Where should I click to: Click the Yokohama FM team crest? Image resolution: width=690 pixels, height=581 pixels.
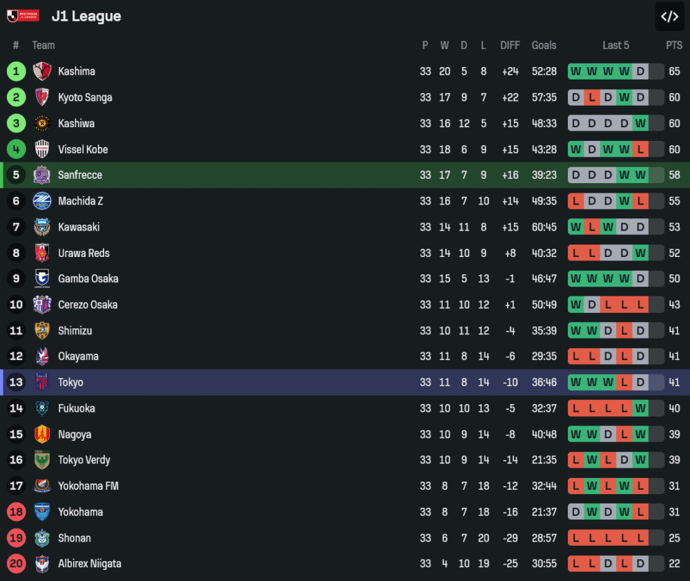coord(42,486)
